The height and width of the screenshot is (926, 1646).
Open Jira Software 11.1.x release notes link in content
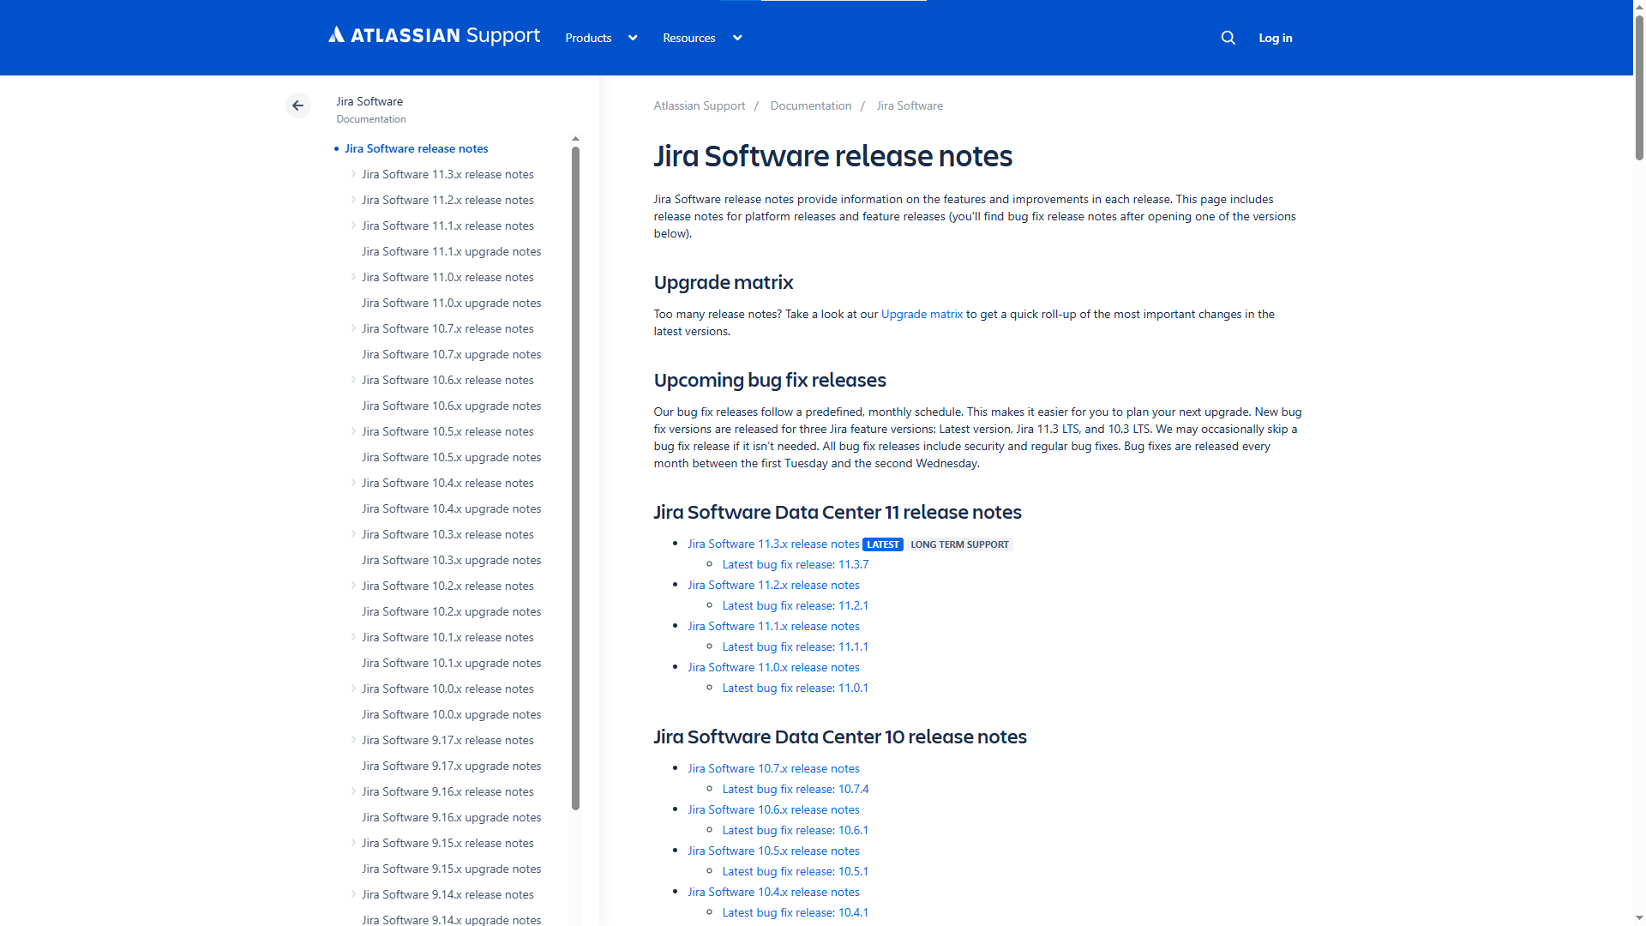pos(773,626)
